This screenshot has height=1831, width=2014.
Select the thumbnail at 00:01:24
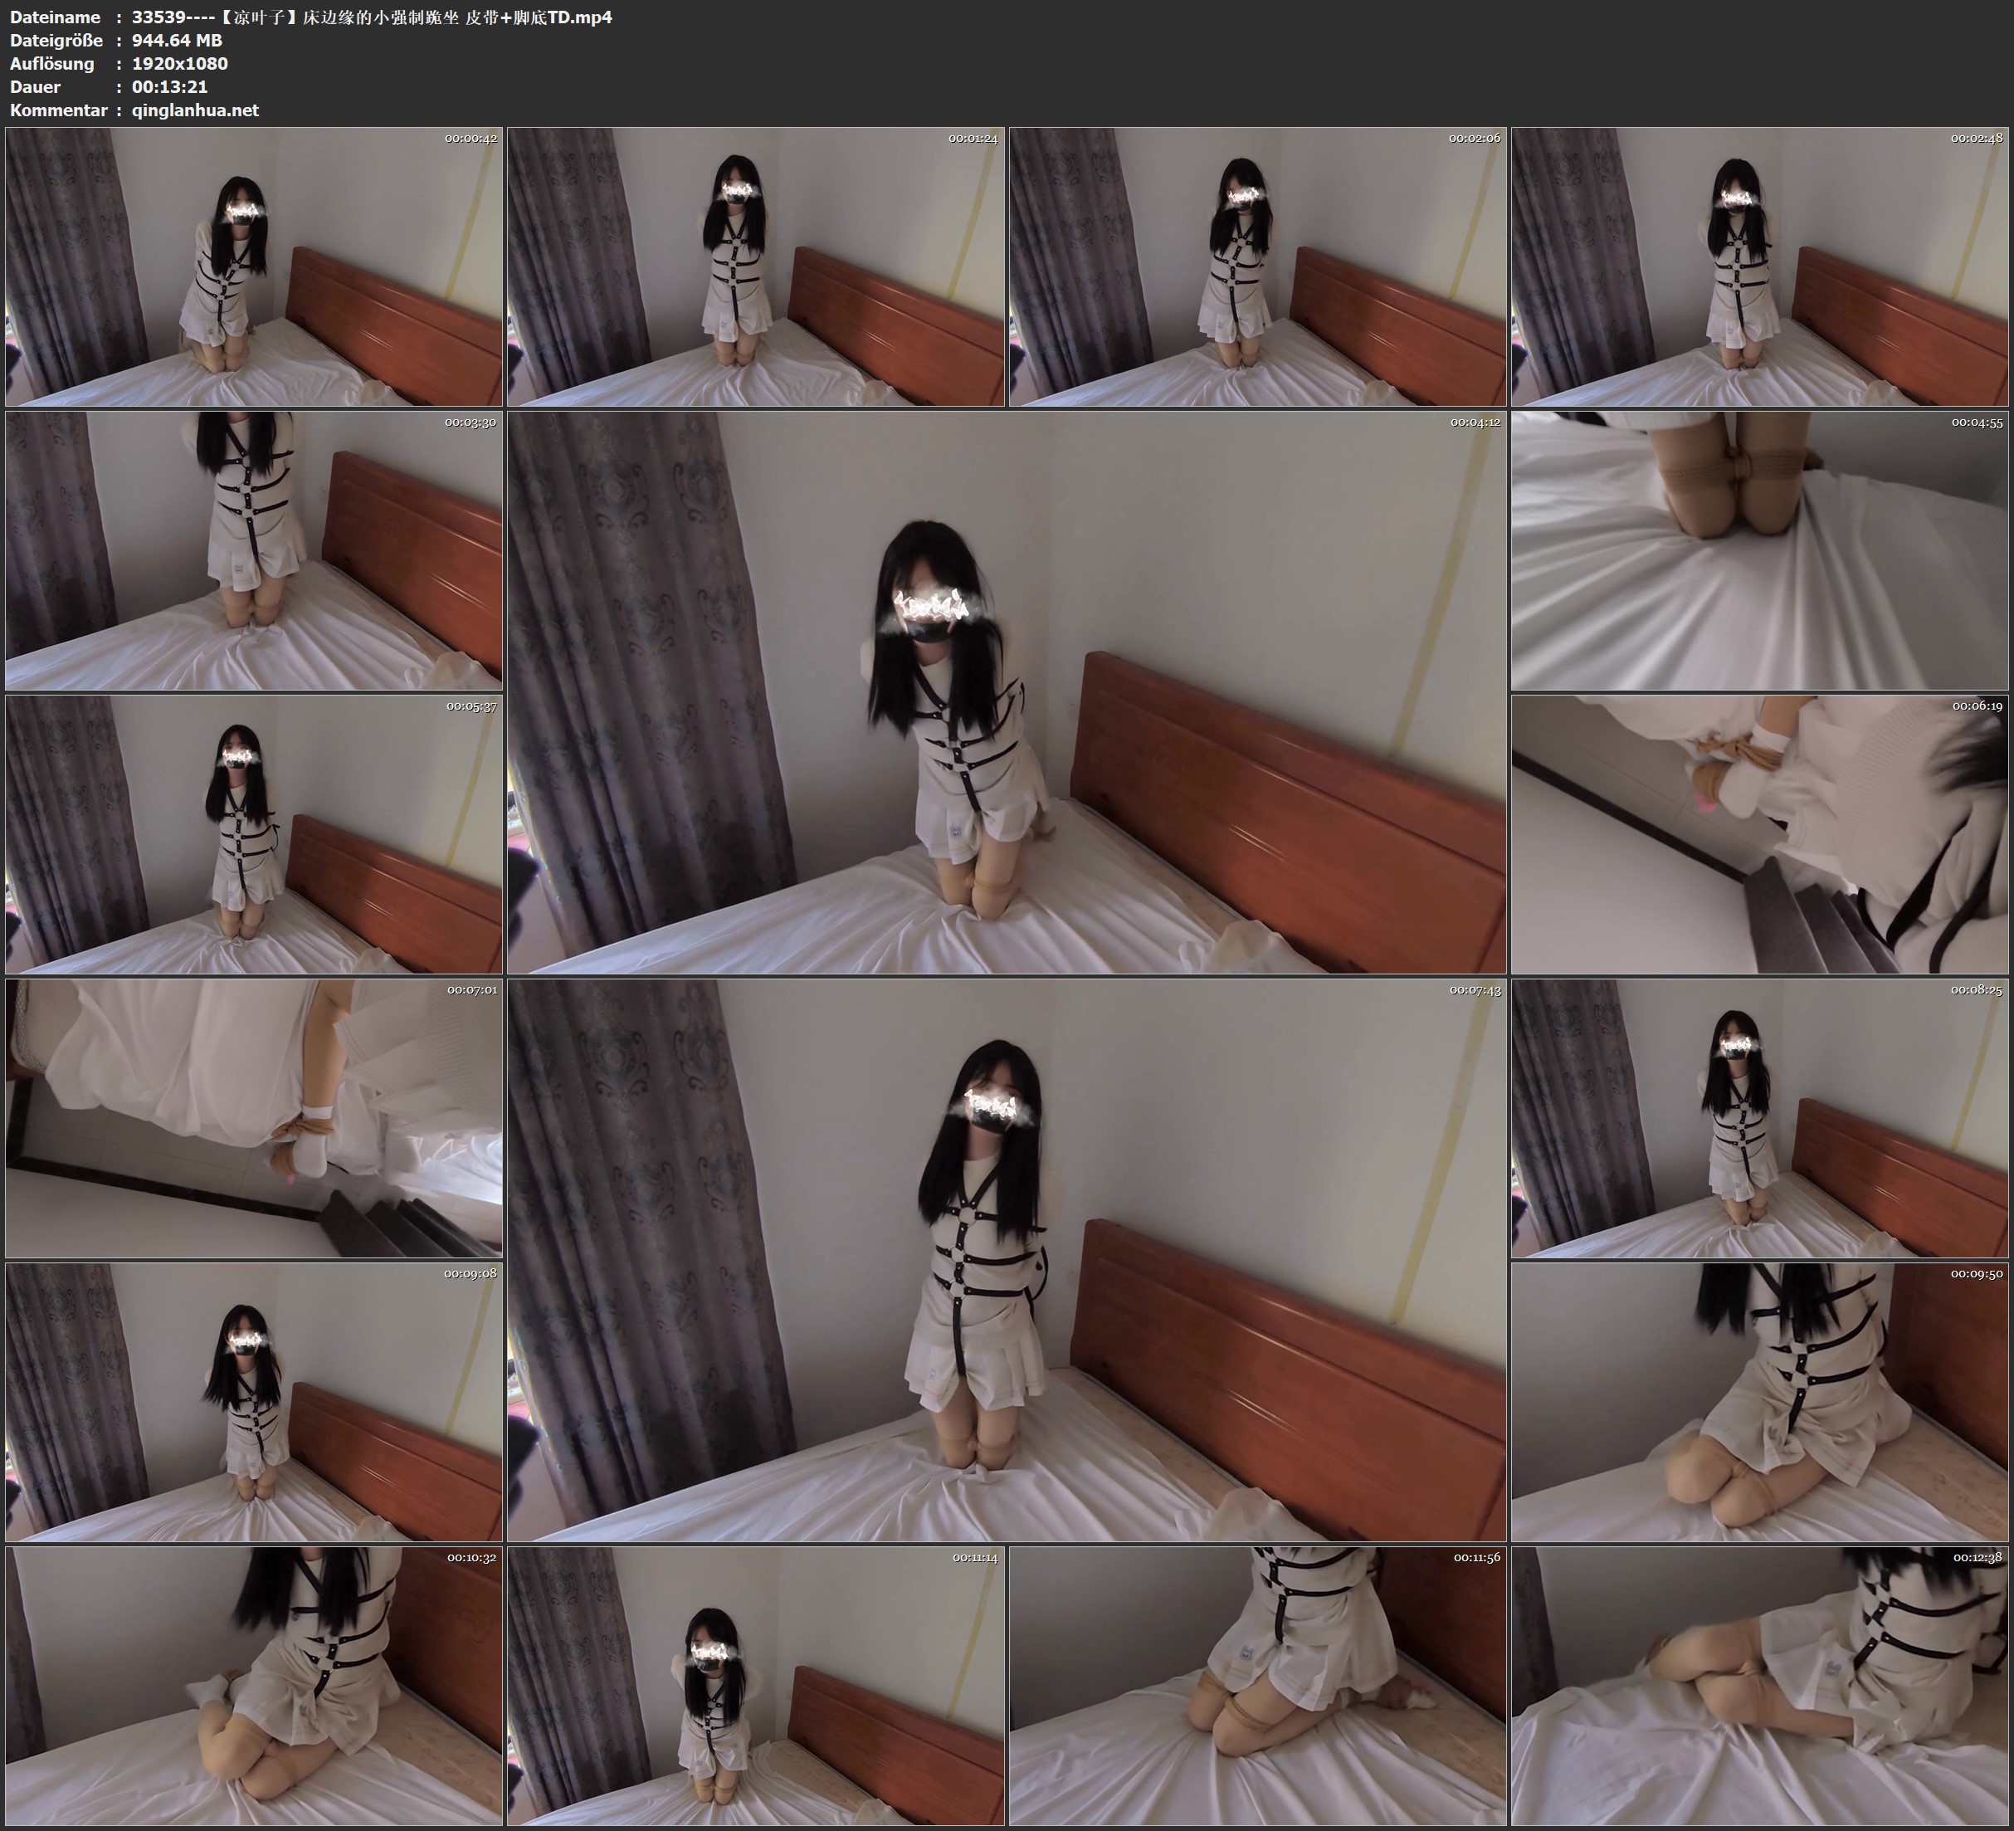point(755,266)
